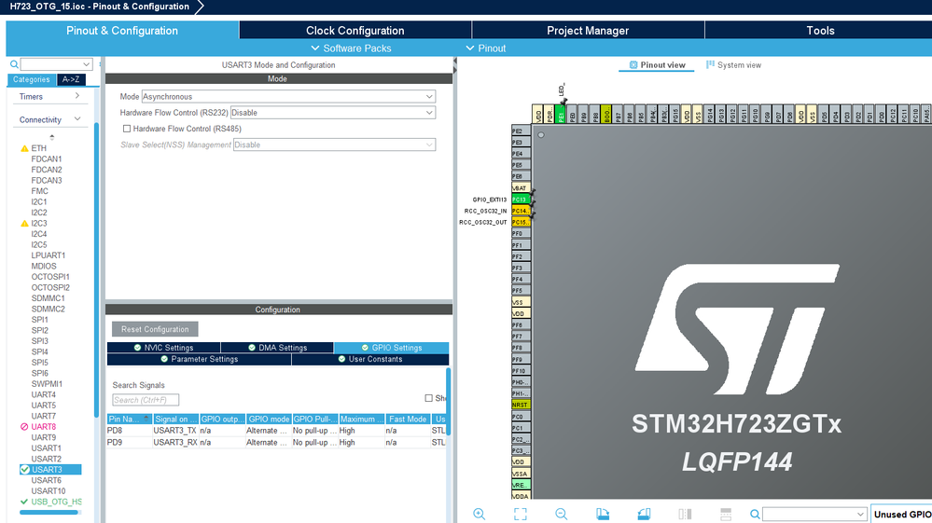Zoom out of the pinout view

pos(561,514)
